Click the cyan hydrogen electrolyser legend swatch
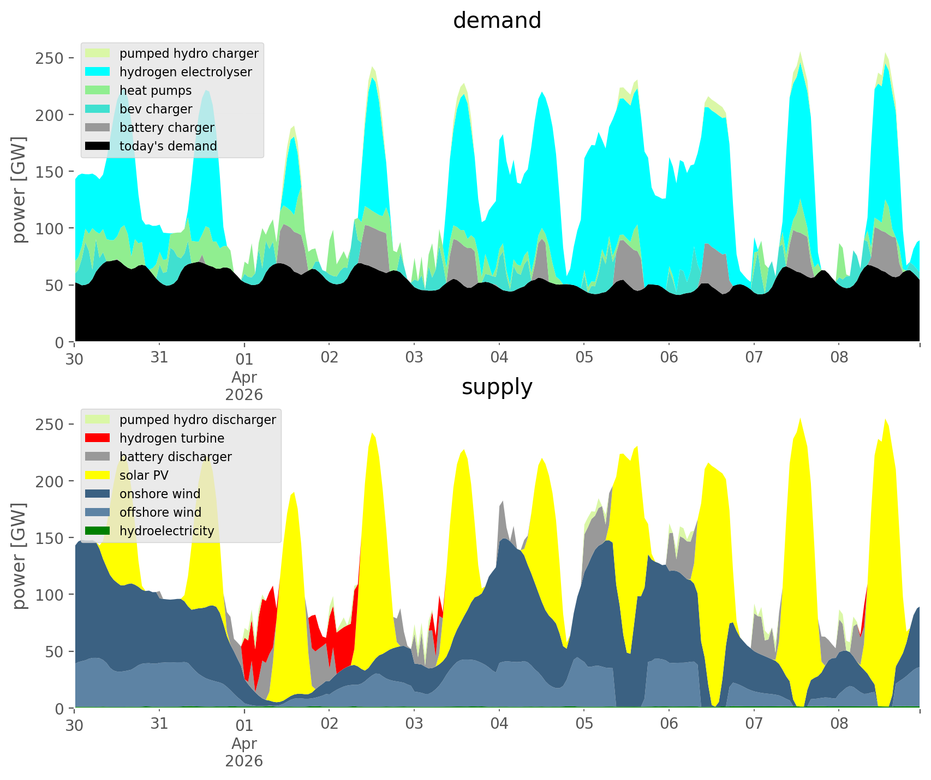 (x=98, y=72)
